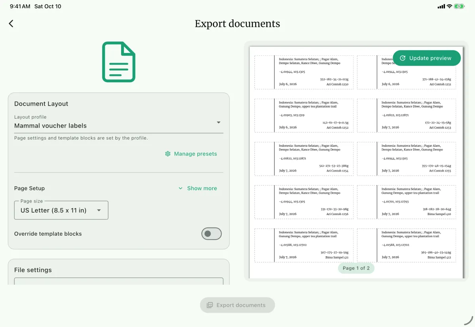
Task: Open the Page size dropdown
Action: pos(61,210)
